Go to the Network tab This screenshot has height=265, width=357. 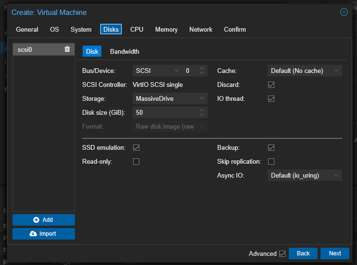coord(200,29)
